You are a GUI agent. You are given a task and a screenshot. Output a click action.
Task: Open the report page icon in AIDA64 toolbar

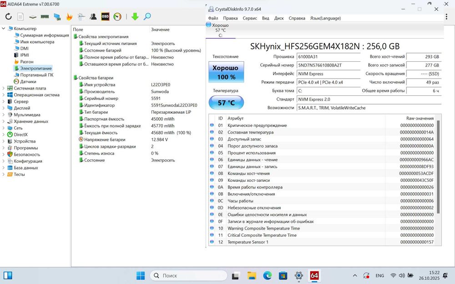point(20,16)
